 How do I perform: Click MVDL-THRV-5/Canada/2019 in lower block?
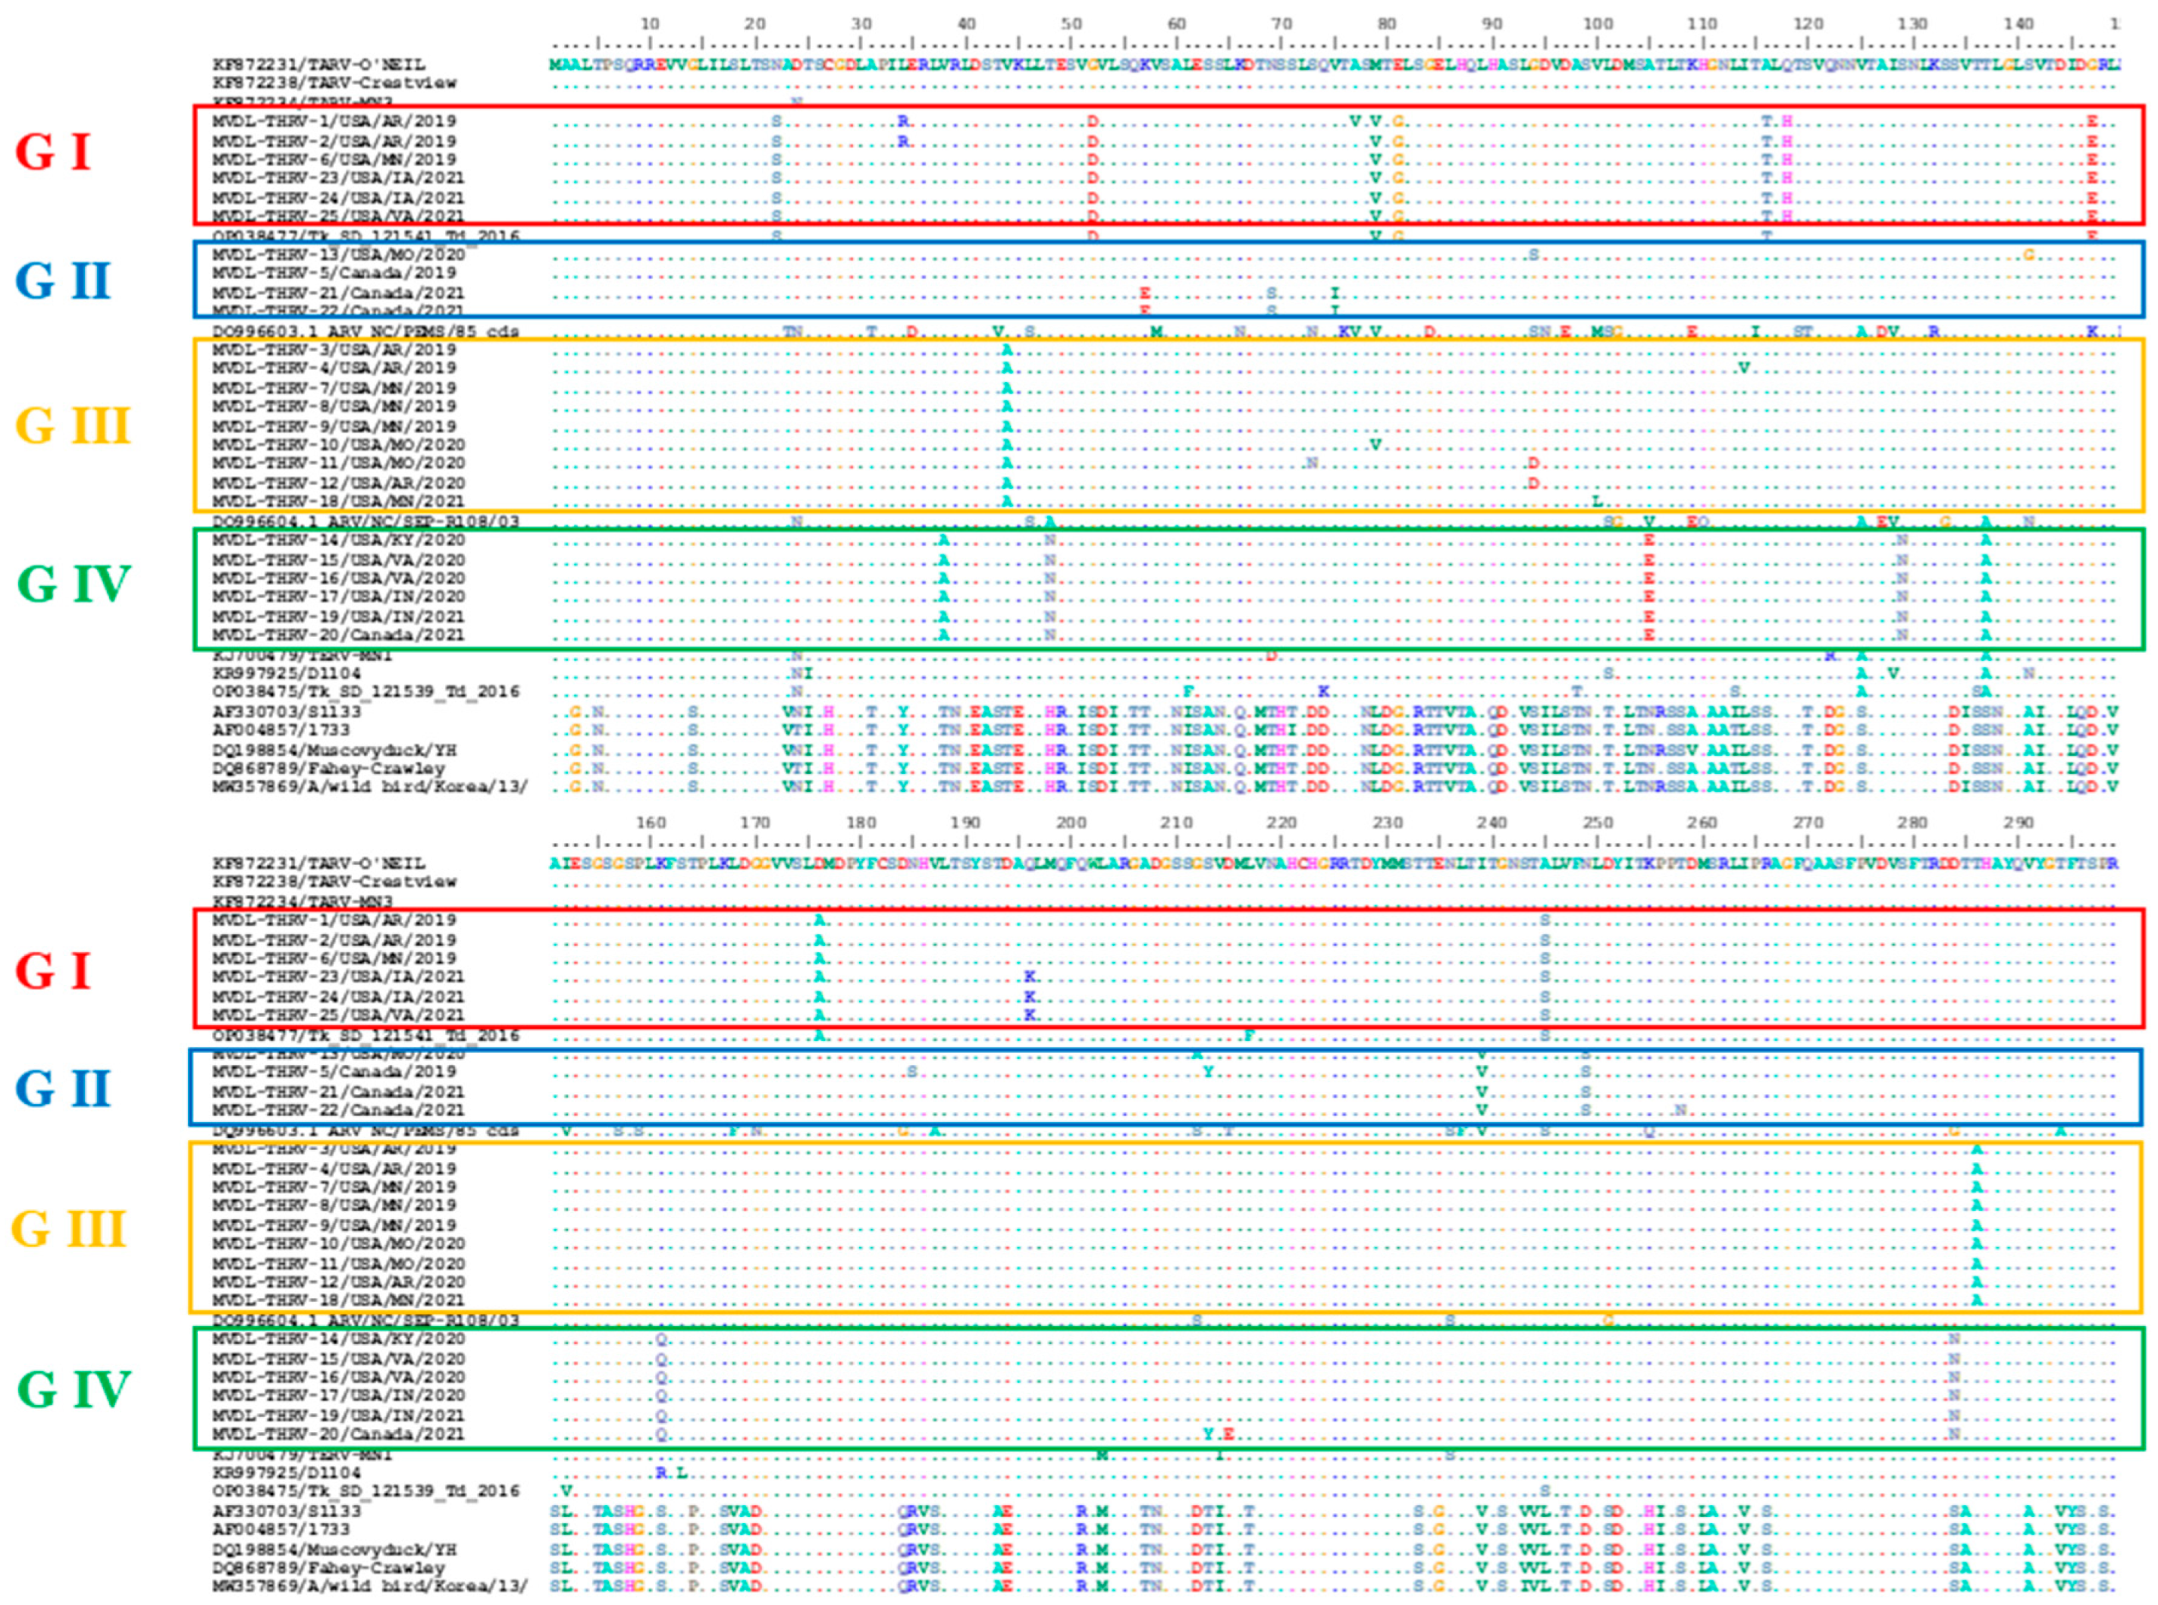[334, 1071]
